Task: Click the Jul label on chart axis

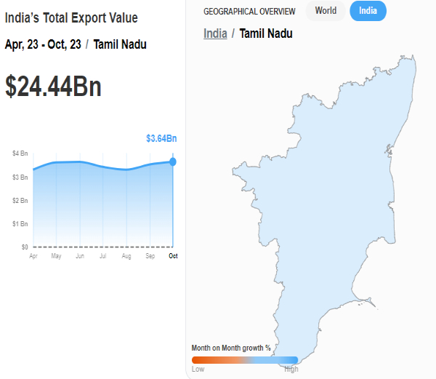Action: coord(103,256)
